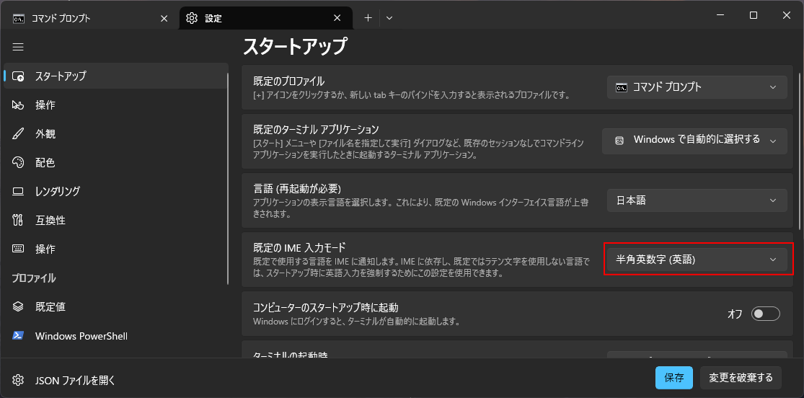Select the 既定値 profile defaults entry
This screenshot has width=804, height=398.
point(50,307)
